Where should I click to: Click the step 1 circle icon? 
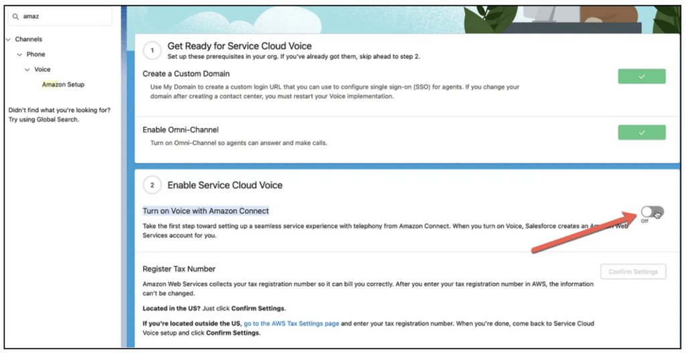(153, 51)
